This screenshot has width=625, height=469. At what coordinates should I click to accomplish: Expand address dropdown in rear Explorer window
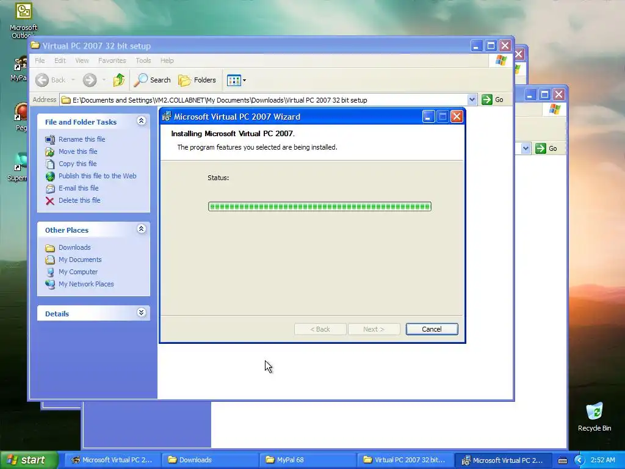tap(526, 148)
